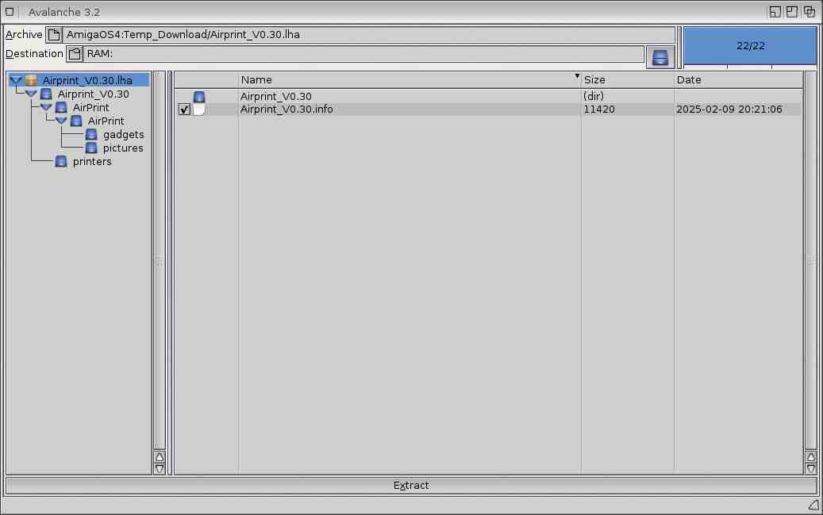Sort the file list by Date column

[x=738, y=80]
